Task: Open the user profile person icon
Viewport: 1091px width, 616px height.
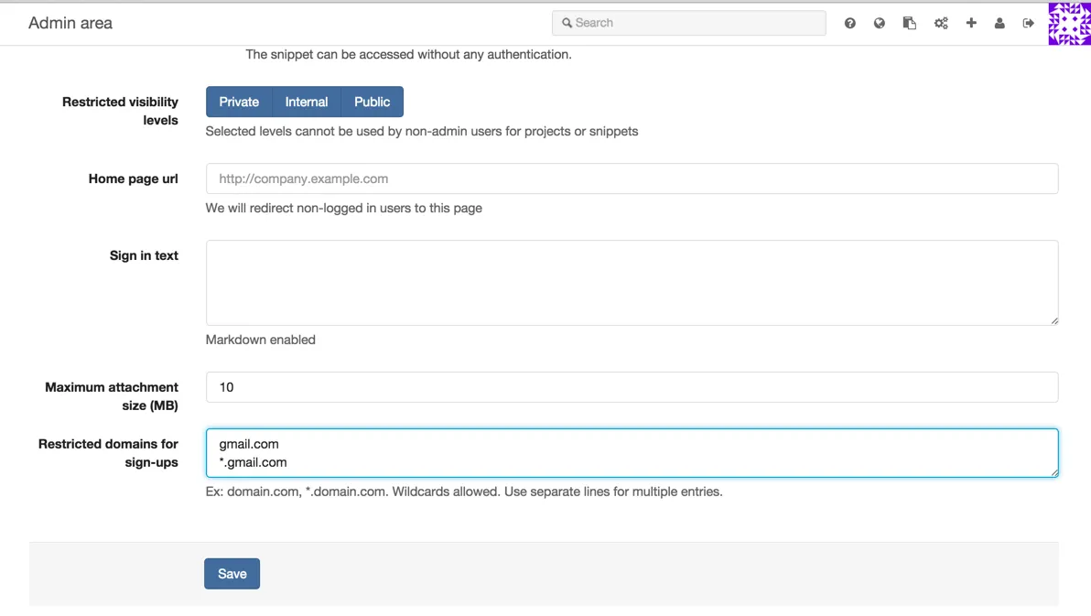Action: click(999, 23)
